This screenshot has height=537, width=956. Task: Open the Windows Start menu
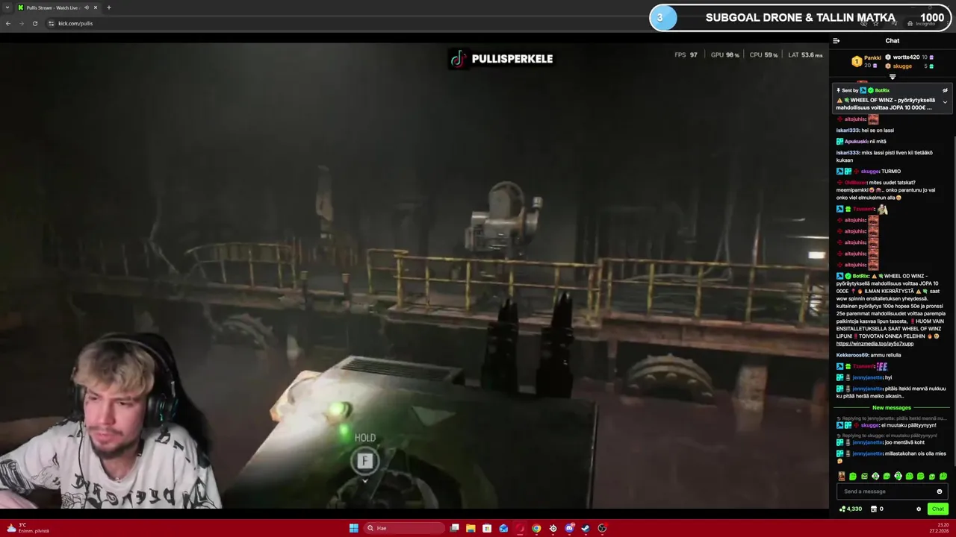[x=353, y=528]
